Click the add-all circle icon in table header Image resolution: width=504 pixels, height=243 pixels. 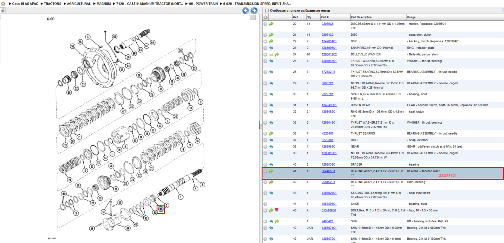tap(266, 17)
